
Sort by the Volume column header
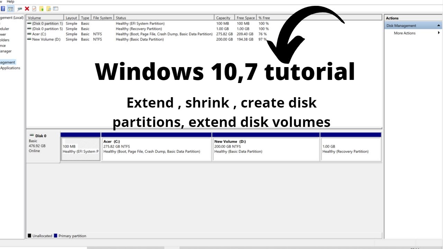point(45,18)
